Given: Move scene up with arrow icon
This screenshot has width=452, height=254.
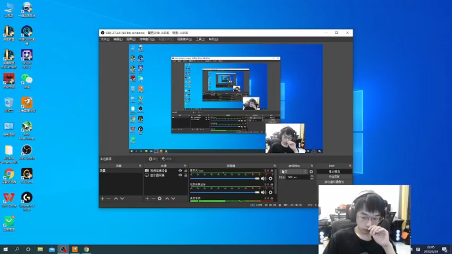Looking at the screenshot, I should 116,199.
